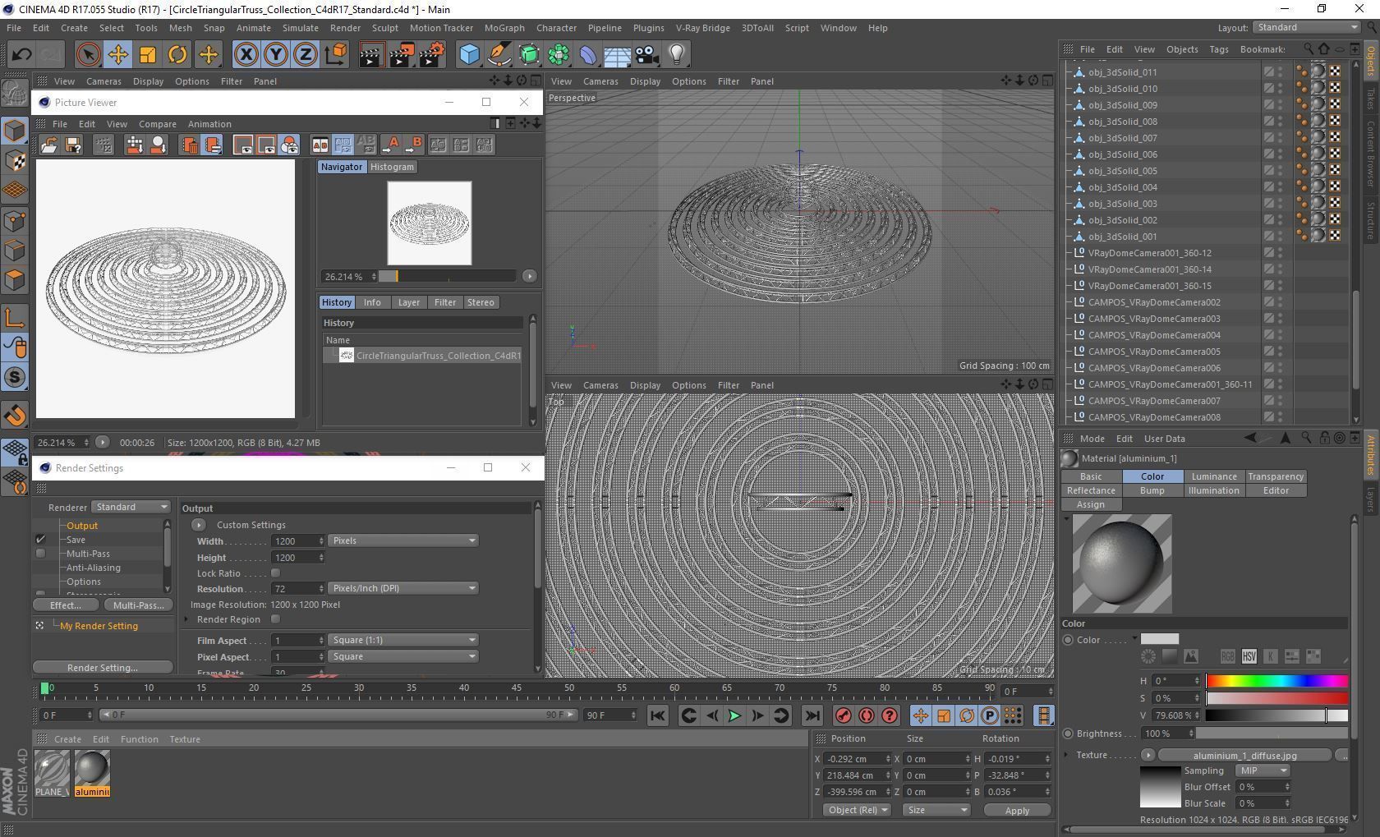Toggle visibility dots for obj_3dSolid_005

coord(1281,171)
